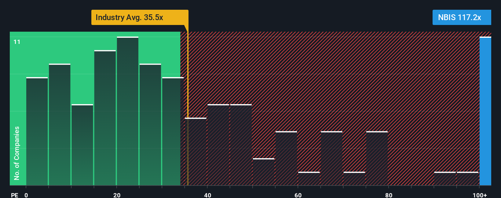Click the NBIS 117.2x label

point(462,17)
